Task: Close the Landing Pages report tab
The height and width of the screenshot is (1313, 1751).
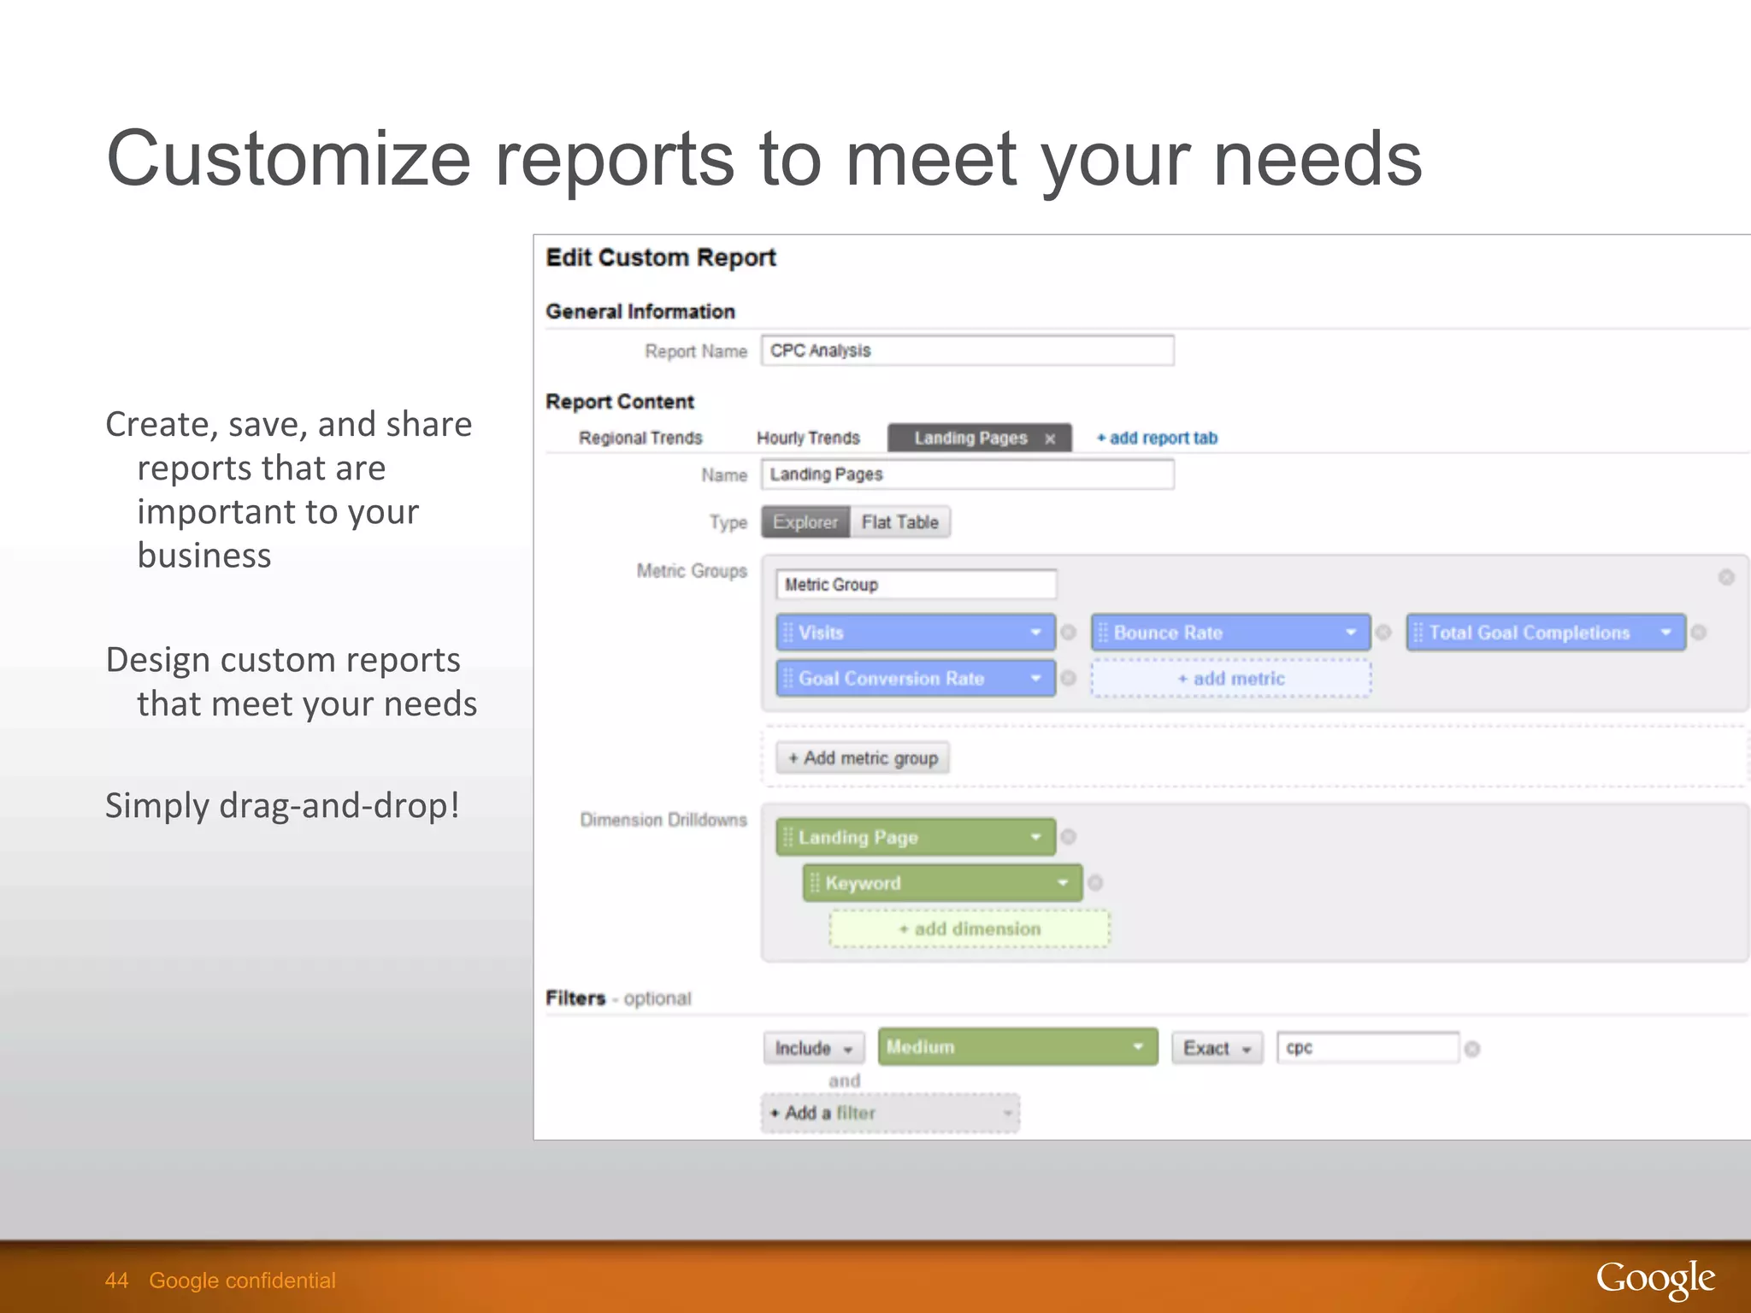Action: point(1050,439)
